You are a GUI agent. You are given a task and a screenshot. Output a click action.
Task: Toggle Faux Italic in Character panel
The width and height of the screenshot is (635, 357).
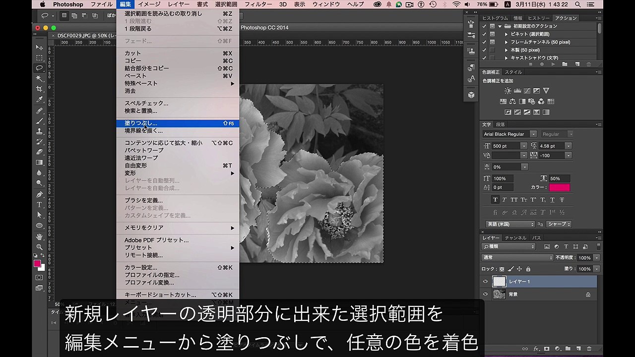point(505,200)
